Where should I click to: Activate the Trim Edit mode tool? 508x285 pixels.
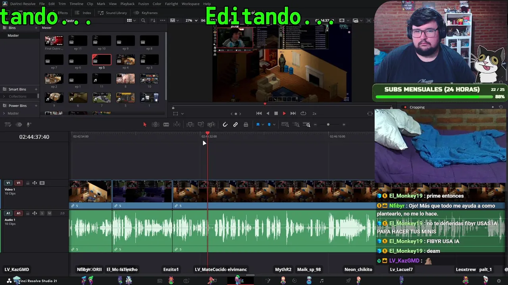tap(156, 125)
